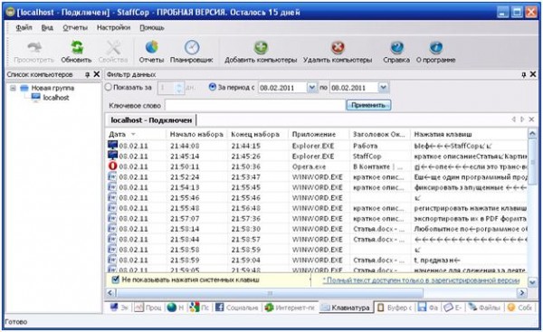Open the Планировщик clock icon
Screen dimensions: 543x332
click(x=192, y=47)
